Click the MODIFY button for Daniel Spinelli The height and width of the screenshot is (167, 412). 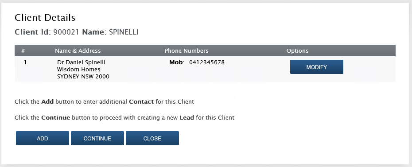pyautogui.click(x=317, y=67)
